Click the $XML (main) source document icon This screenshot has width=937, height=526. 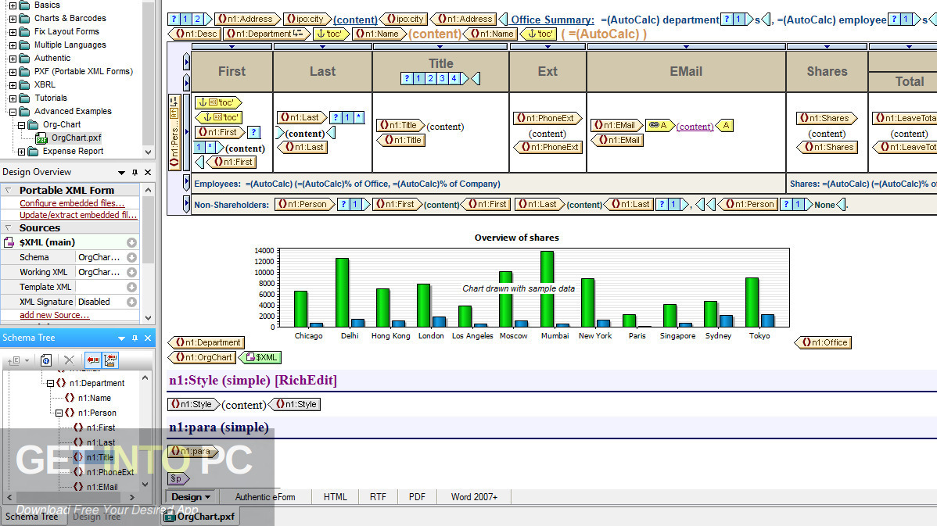click(9, 242)
